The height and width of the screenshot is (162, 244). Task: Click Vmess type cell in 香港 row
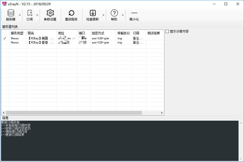[15, 42]
